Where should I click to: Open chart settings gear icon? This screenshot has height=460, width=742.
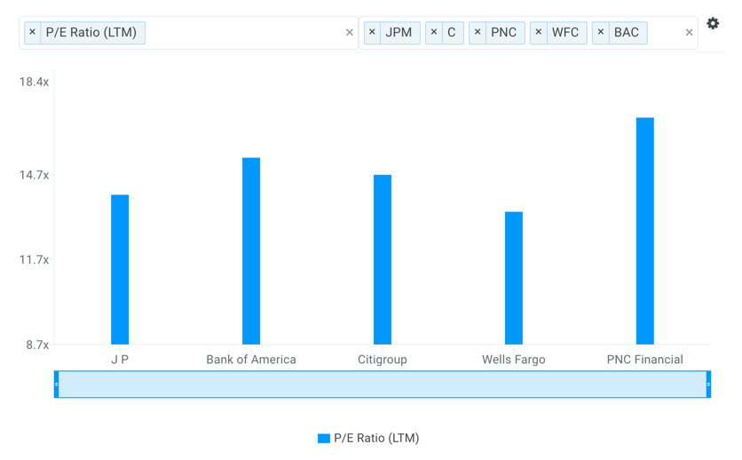point(713,23)
